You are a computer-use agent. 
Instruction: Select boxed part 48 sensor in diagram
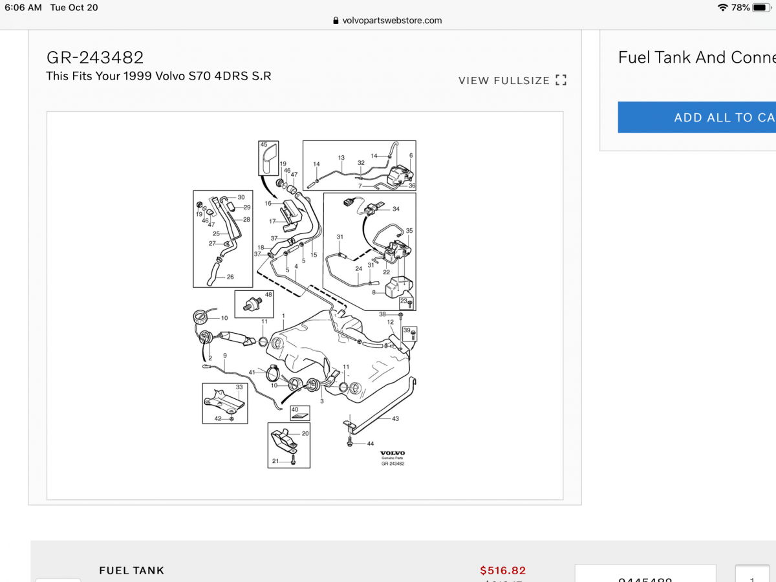coord(253,304)
